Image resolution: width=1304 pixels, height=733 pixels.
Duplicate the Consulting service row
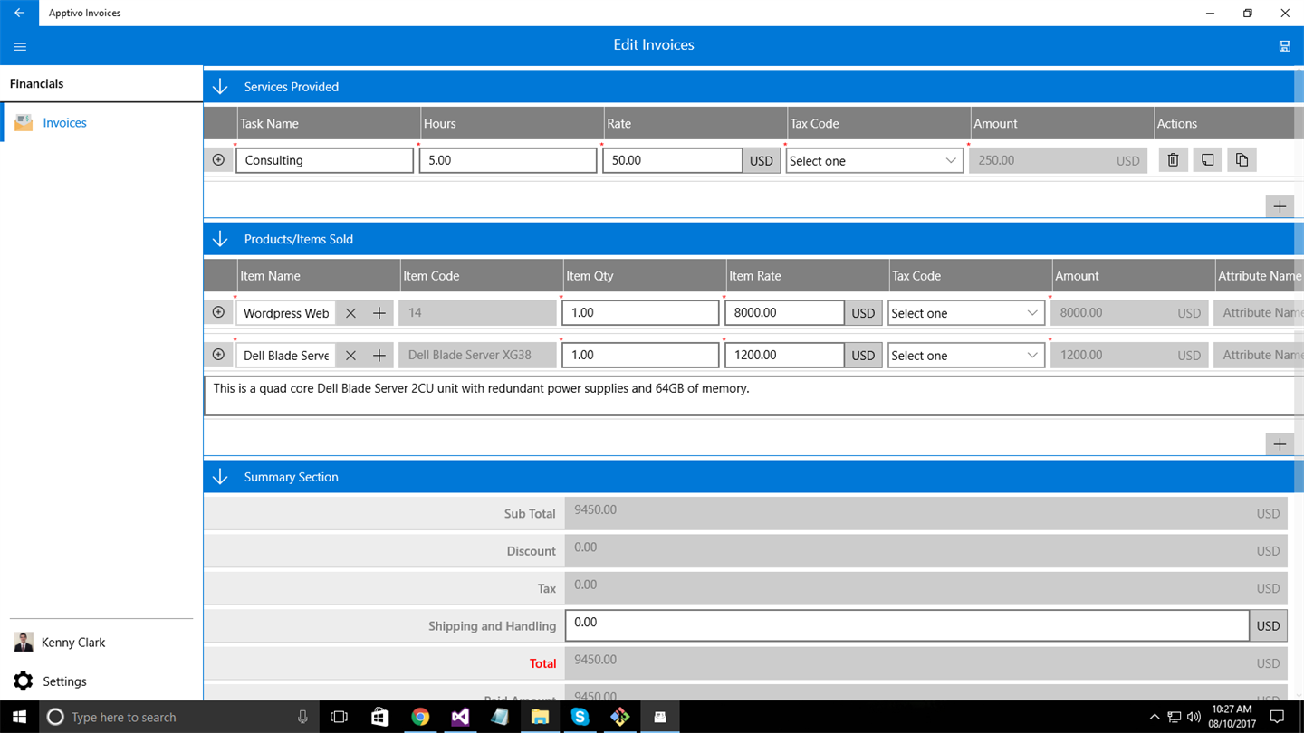(1242, 160)
